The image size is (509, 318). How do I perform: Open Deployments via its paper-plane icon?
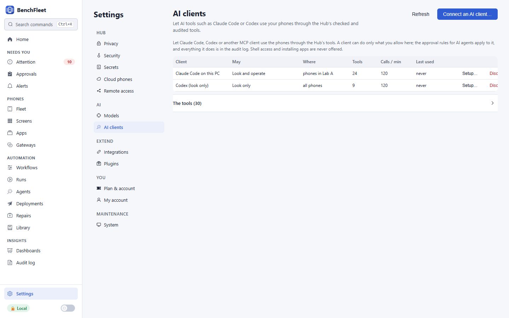tap(10, 204)
